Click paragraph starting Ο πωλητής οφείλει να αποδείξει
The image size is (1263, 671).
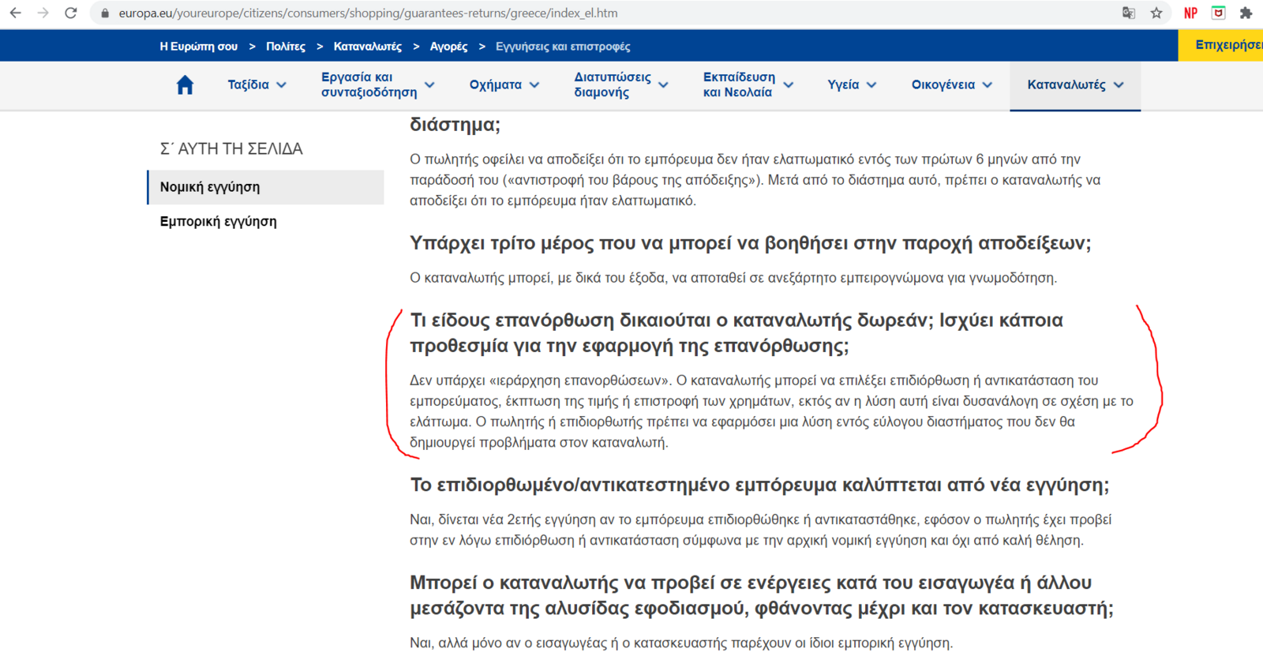pos(755,180)
